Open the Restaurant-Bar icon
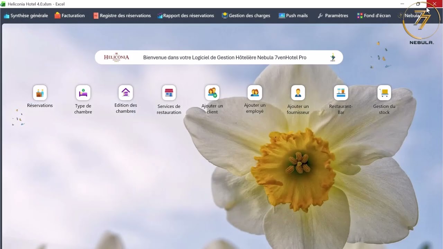Screen dimensions: 443x249 coord(341,93)
